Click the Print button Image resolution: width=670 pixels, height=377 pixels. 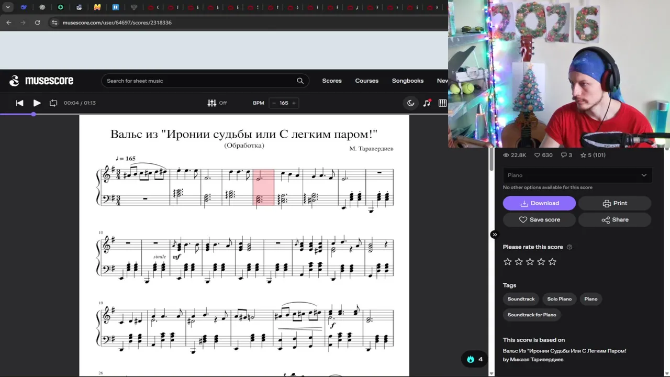(615, 203)
